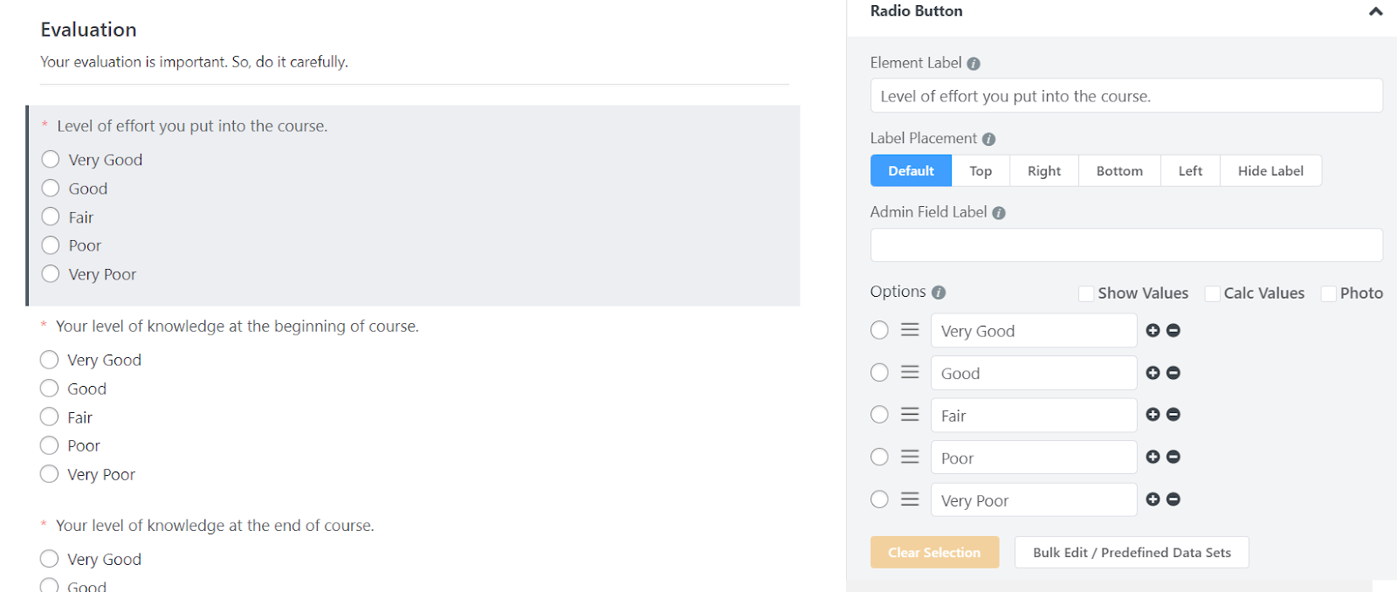Open Bulk Edit / Predefined Data Sets
The height and width of the screenshot is (592, 1397).
[x=1132, y=553]
